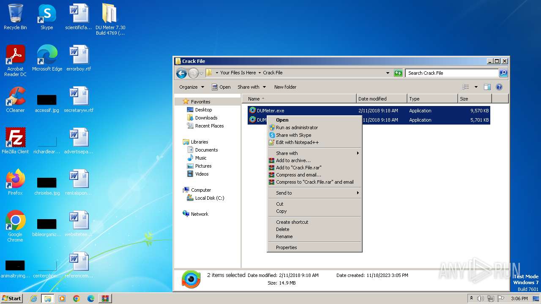This screenshot has height=304, width=541.
Task: Select errorboy.rtf document on desktop
Action: tap(79, 58)
